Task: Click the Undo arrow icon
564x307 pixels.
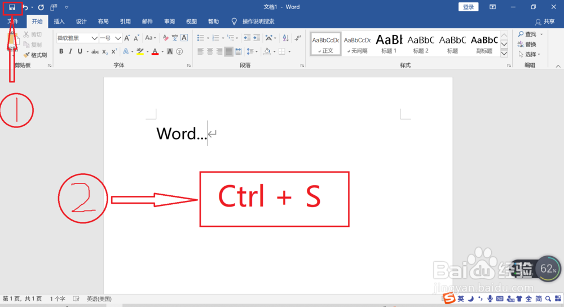Action: (25, 7)
